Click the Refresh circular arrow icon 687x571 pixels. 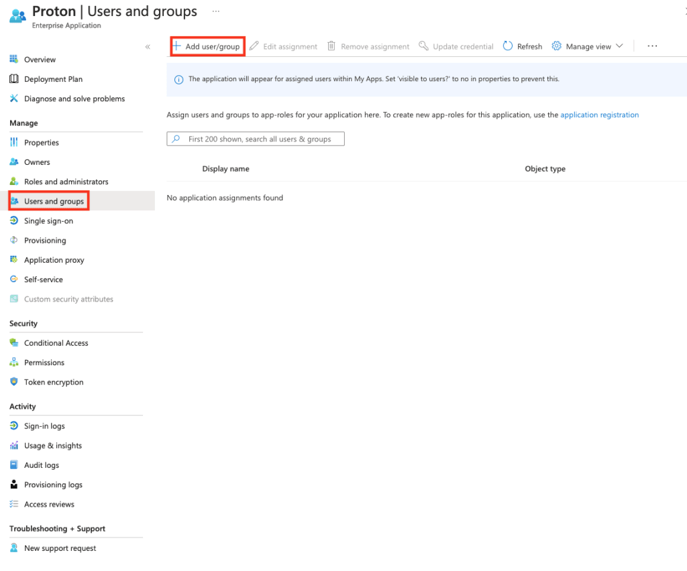click(507, 46)
